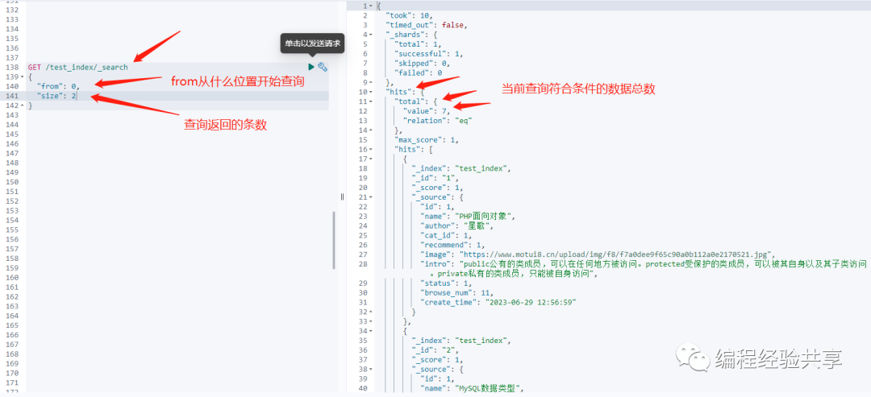Fold the second hit object at line 34
Viewport: 871px width, 397px height.
coord(371,331)
